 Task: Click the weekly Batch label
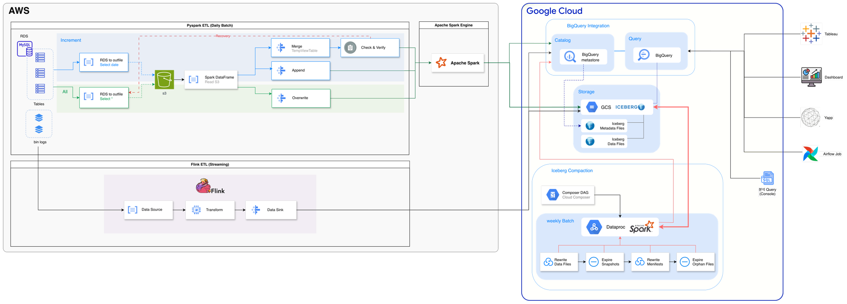pos(560,221)
